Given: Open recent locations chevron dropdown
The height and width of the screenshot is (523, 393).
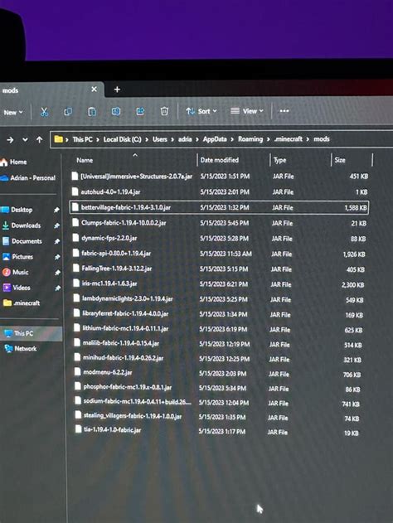Looking at the screenshot, I should (25, 140).
